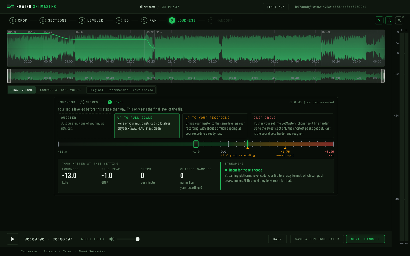410x256 pixels.
Task: Go to step 3 Leveler
Action: tap(91, 20)
